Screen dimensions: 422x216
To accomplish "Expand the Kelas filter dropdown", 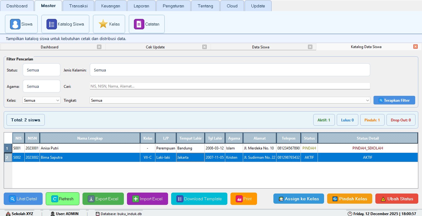I will [57, 100].
